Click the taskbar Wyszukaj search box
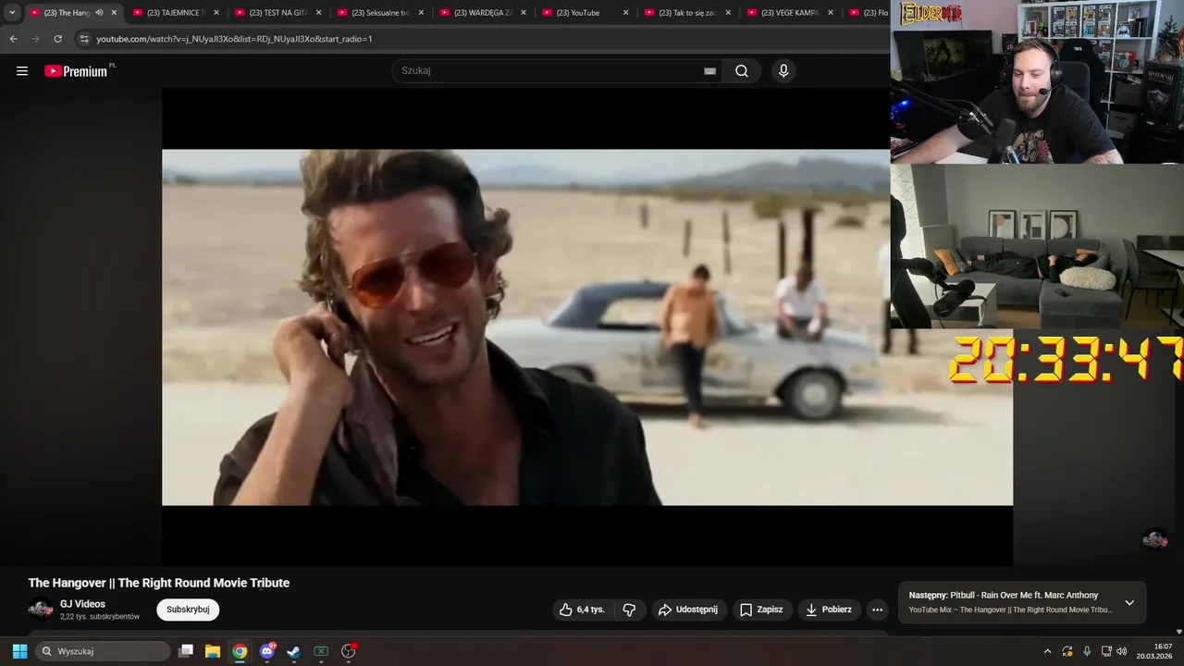Viewport: 1184px width, 666px height. tap(103, 651)
